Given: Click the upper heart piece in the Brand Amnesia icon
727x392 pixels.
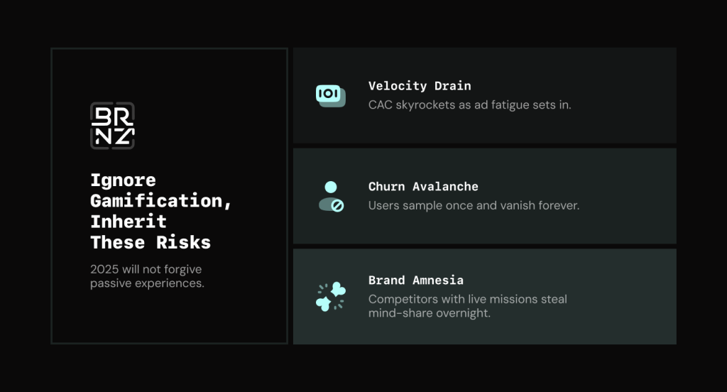Looking at the screenshot, I should pos(339,290).
